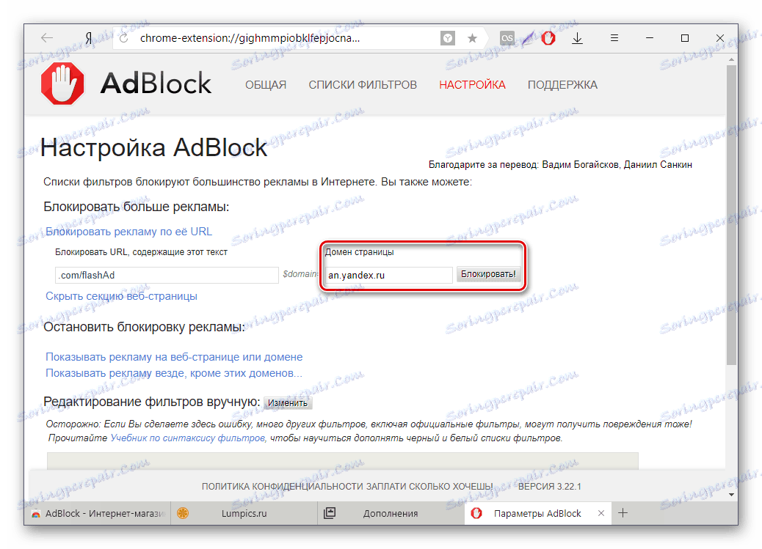Open Учебник по синтаксису фильтров link

click(188, 438)
